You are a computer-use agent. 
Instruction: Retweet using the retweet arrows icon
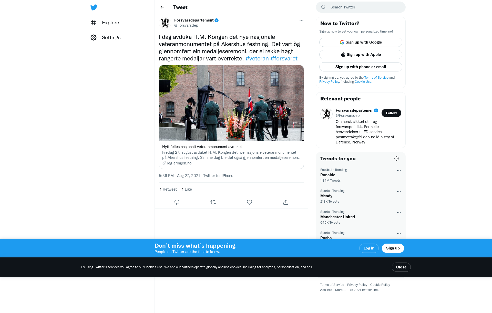(x=213, y=202)
